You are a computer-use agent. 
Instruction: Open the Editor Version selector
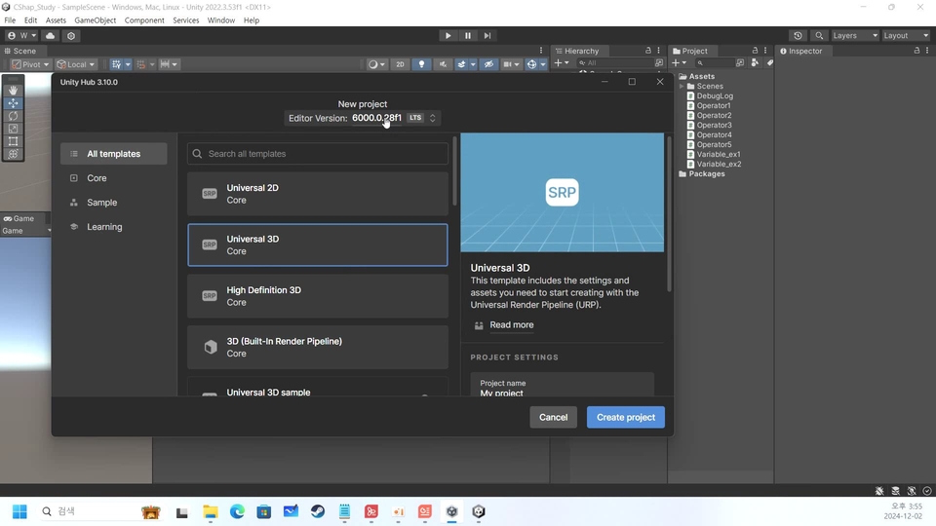pos(363,118)
